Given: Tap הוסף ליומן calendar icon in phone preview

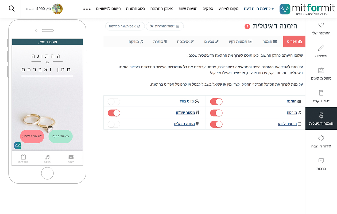Looking at the screenshot, I should (23, 157).
